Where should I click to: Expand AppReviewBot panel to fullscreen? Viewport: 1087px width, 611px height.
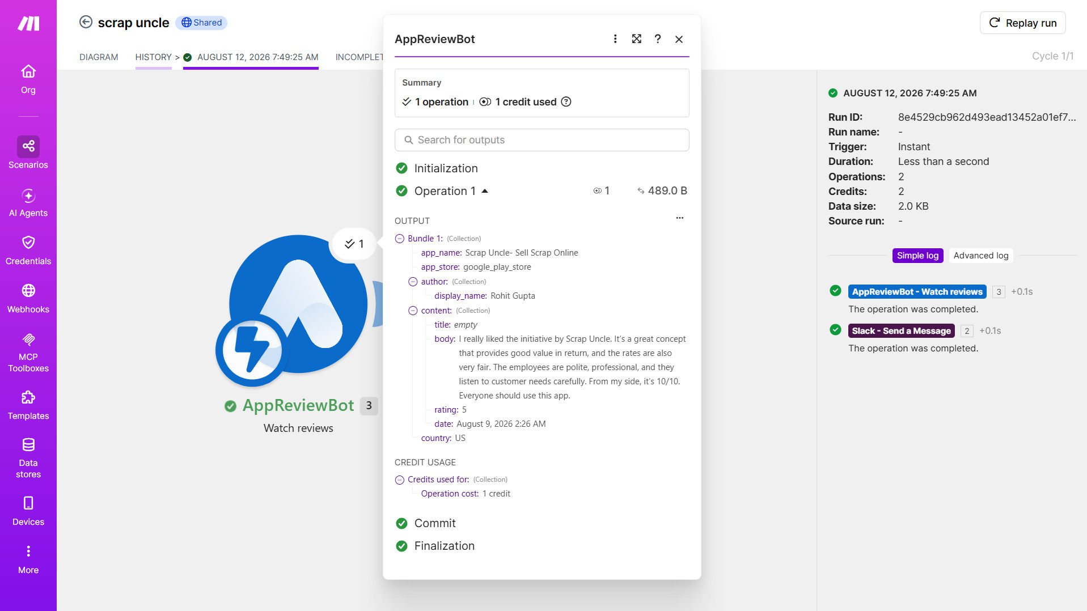coord(637,39)
